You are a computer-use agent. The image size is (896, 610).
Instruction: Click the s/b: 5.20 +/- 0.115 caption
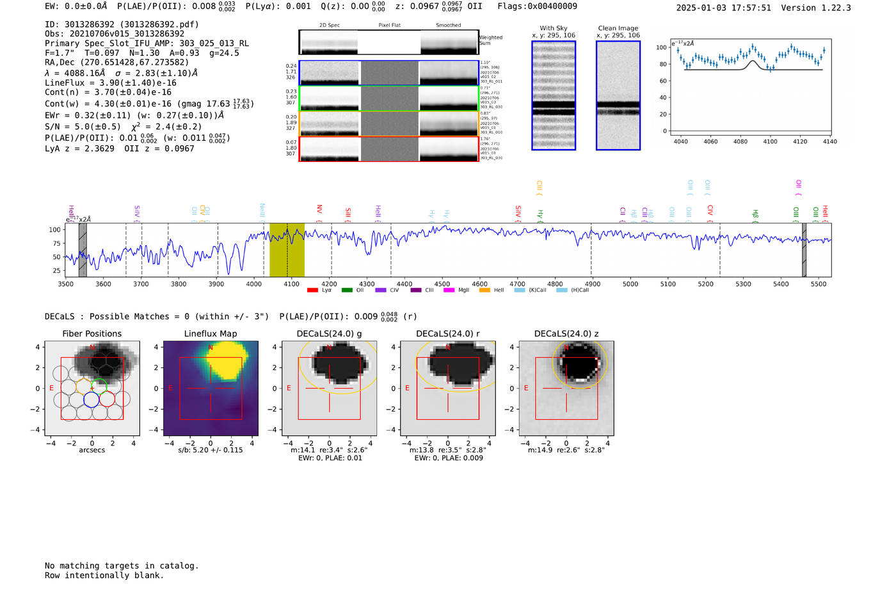tap(211, 450)
